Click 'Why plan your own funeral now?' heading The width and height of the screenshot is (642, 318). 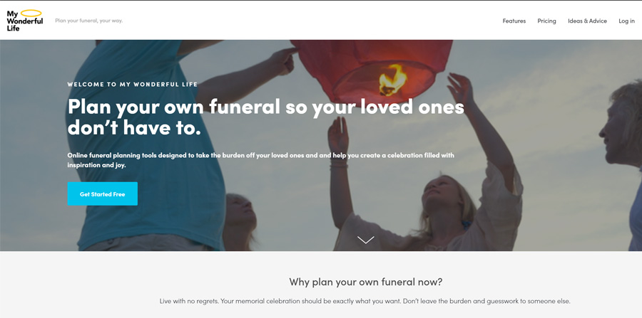pos(366,282)
